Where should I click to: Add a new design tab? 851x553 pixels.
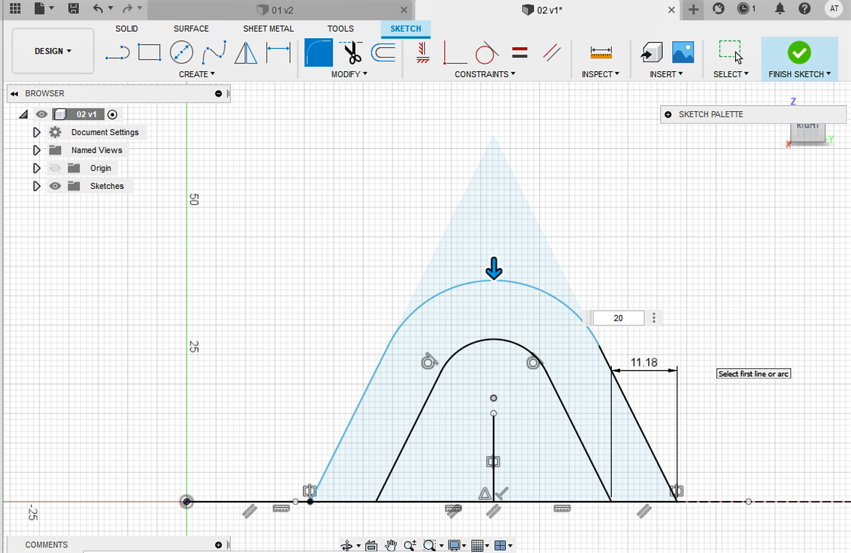(693, 9)
